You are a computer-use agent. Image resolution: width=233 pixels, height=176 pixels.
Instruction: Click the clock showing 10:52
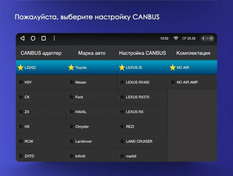point(164,38)
